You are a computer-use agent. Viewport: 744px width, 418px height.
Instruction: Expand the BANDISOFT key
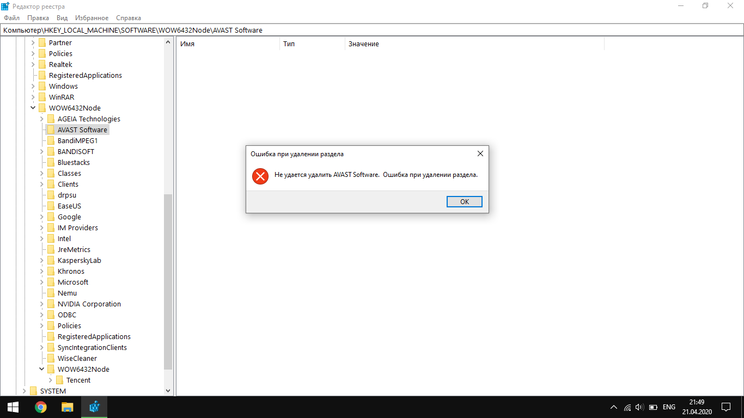coord(42,151)
